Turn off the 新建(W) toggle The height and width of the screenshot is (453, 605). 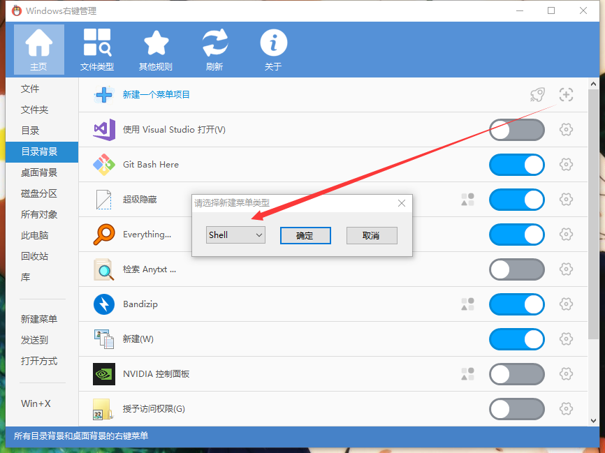click(x=517, y=339)
